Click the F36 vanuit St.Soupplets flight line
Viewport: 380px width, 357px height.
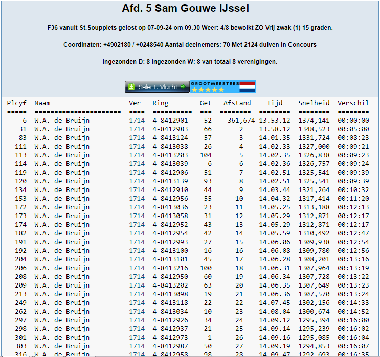click(190, 28)
